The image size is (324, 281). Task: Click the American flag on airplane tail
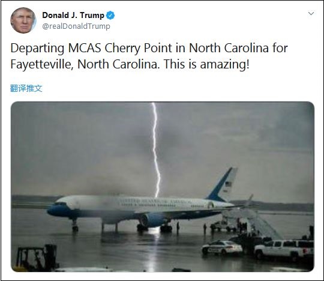click(228, 184)
